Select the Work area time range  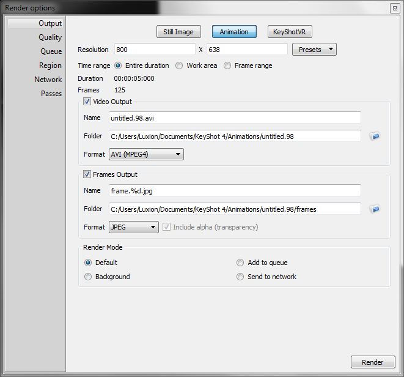coord(179,65)
